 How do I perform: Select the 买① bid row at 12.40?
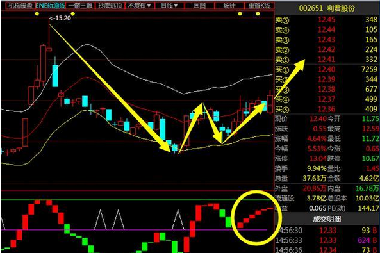point(327,70)
